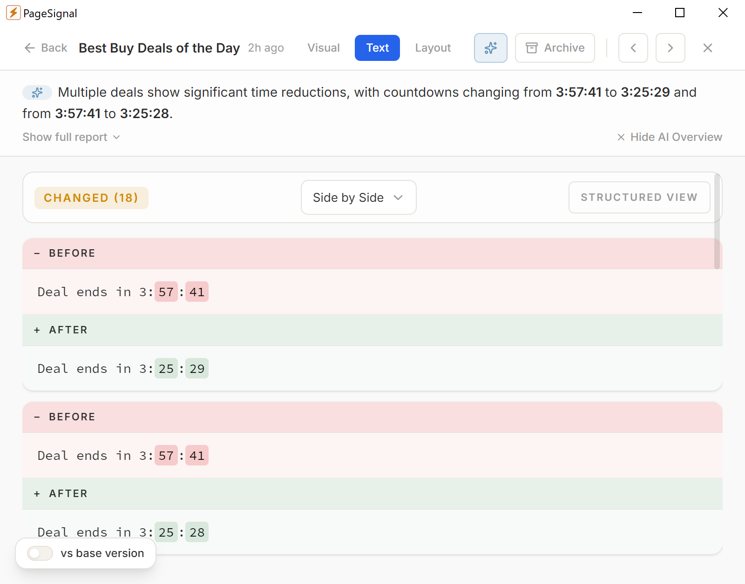
Task: Go to the next change using right chevron
Action: point(670,48)
